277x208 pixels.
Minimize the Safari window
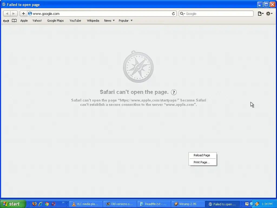coord(260,5)
